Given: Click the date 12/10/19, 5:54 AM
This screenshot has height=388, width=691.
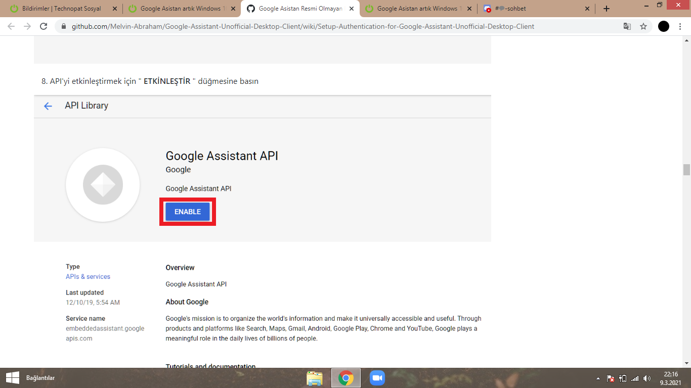Looking at the screenshot, I should (x=93, y=303).
